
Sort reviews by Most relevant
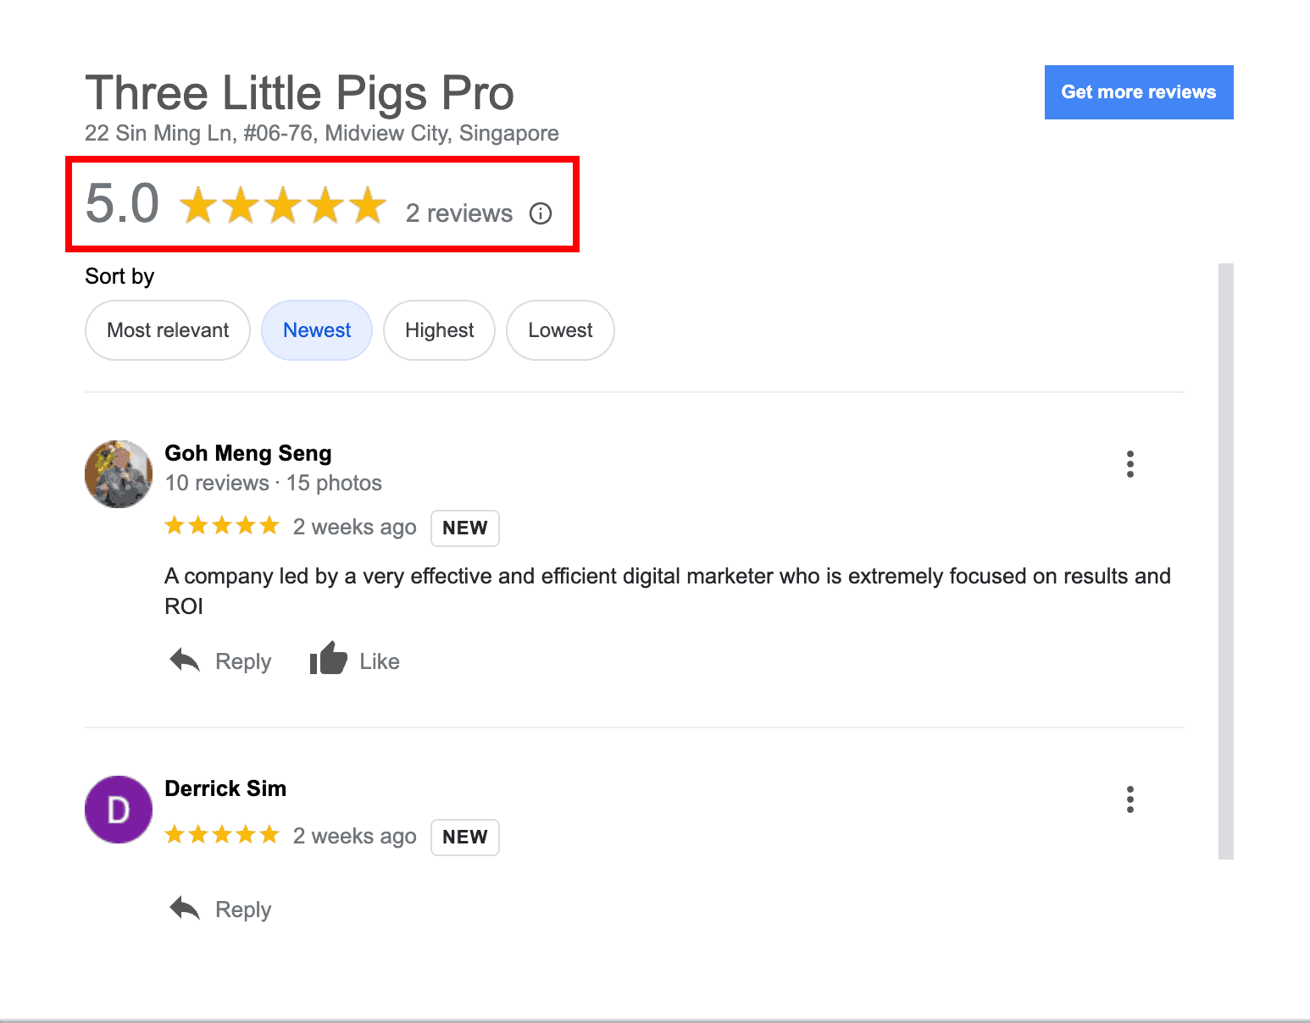click(x=168, y=330)
